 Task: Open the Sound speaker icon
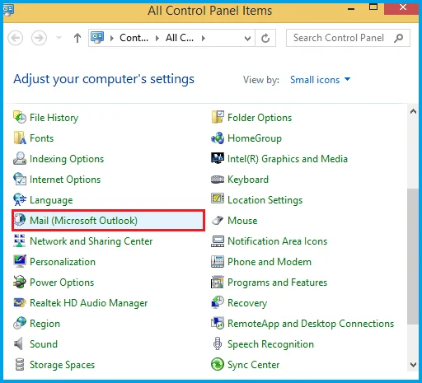(19, 344)
